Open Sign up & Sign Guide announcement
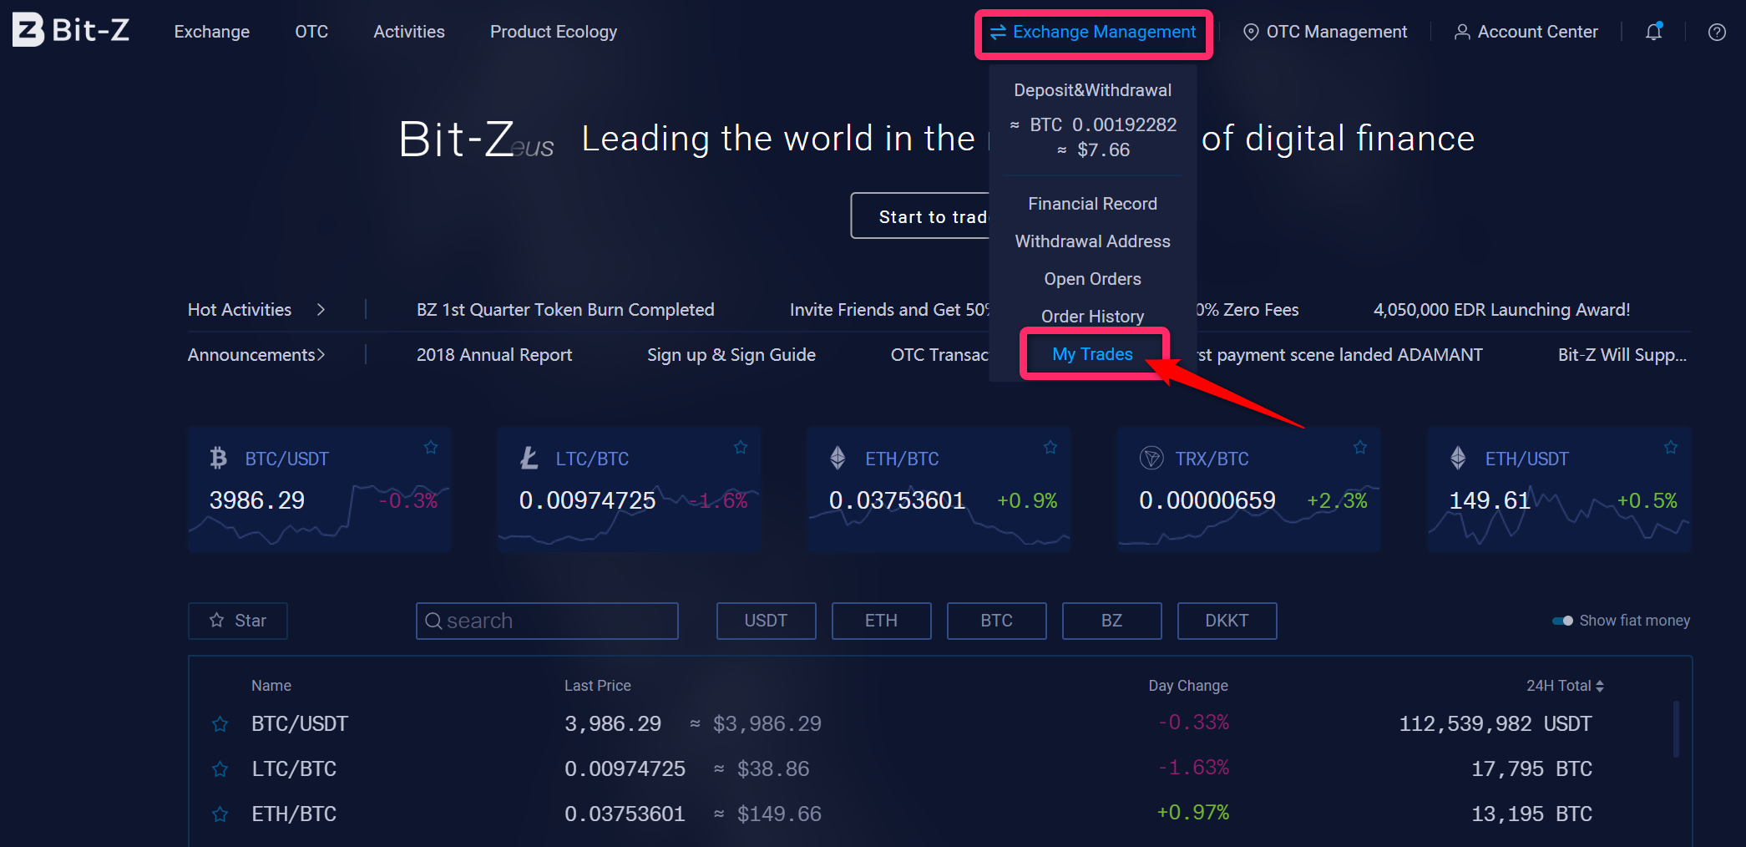The width and height of the screenshot is (1746, 847). [731, 355]
